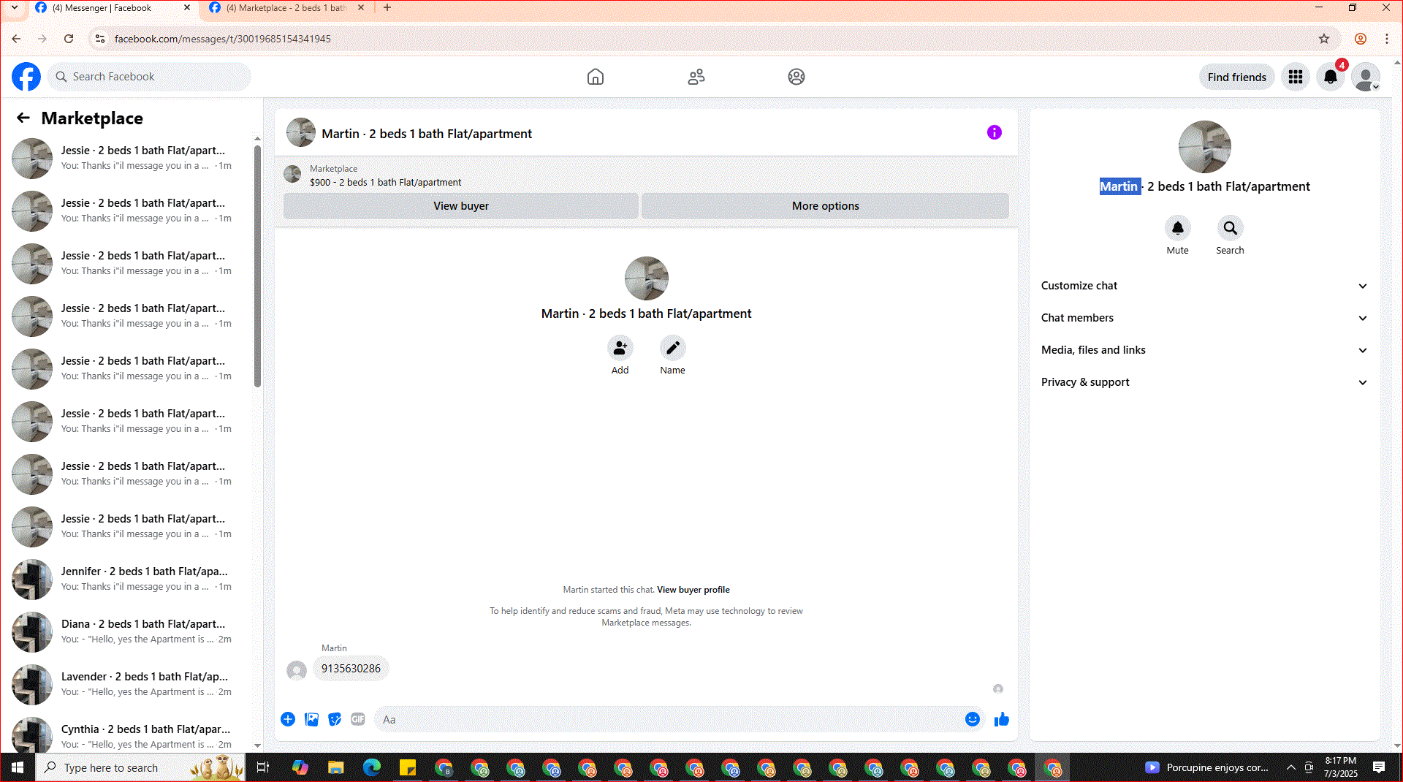Click the Search Facebook field
Screen dimensions: 1403x782
pos(150,77)
